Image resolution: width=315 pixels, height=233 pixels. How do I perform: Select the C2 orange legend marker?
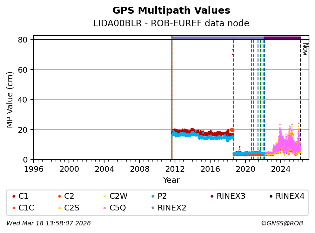(x=59, y=196)
